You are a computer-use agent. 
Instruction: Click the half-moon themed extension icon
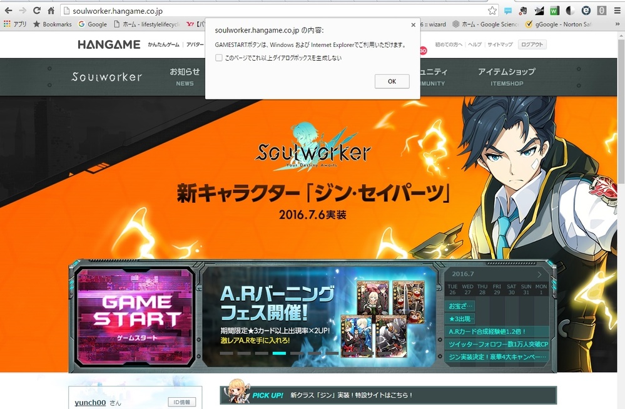(x=571, y=11)
